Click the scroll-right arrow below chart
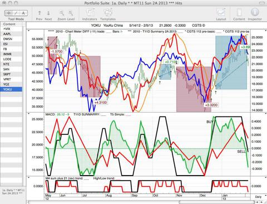Screen dimensions: 267x204 261,202
